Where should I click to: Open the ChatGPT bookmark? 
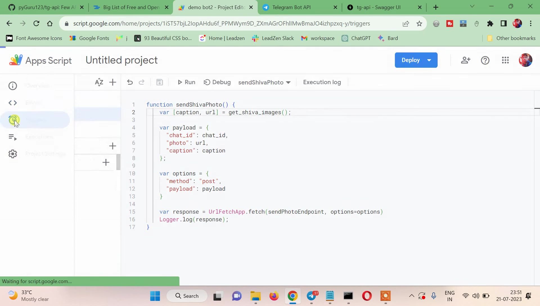356,38
